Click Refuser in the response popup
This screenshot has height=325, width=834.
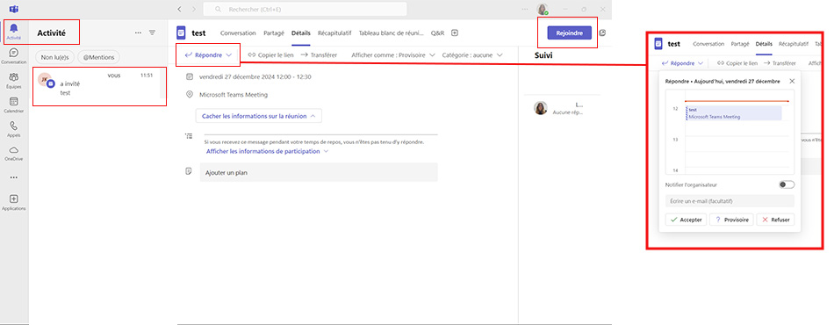(x=775, y=220)
